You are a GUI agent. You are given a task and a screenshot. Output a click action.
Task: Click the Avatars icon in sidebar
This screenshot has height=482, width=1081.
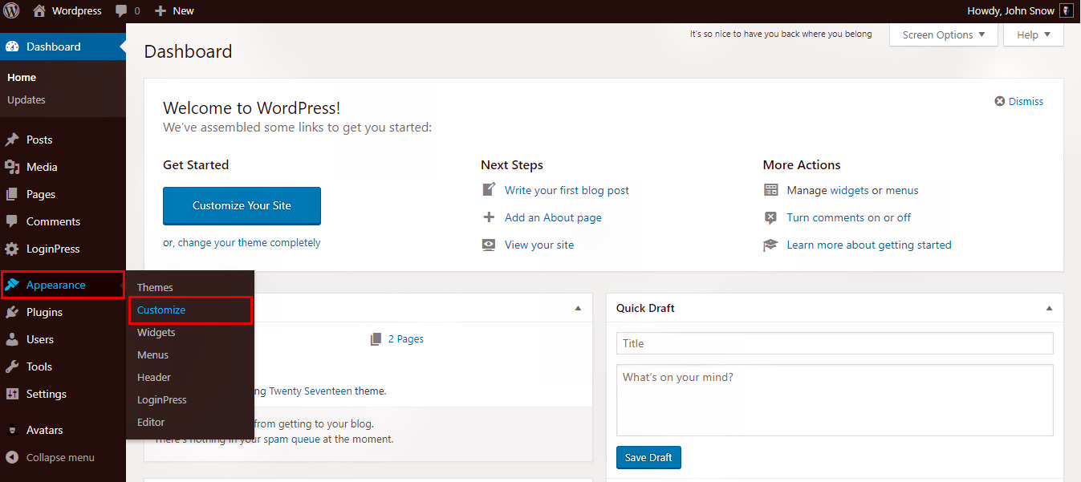[12, 430]
